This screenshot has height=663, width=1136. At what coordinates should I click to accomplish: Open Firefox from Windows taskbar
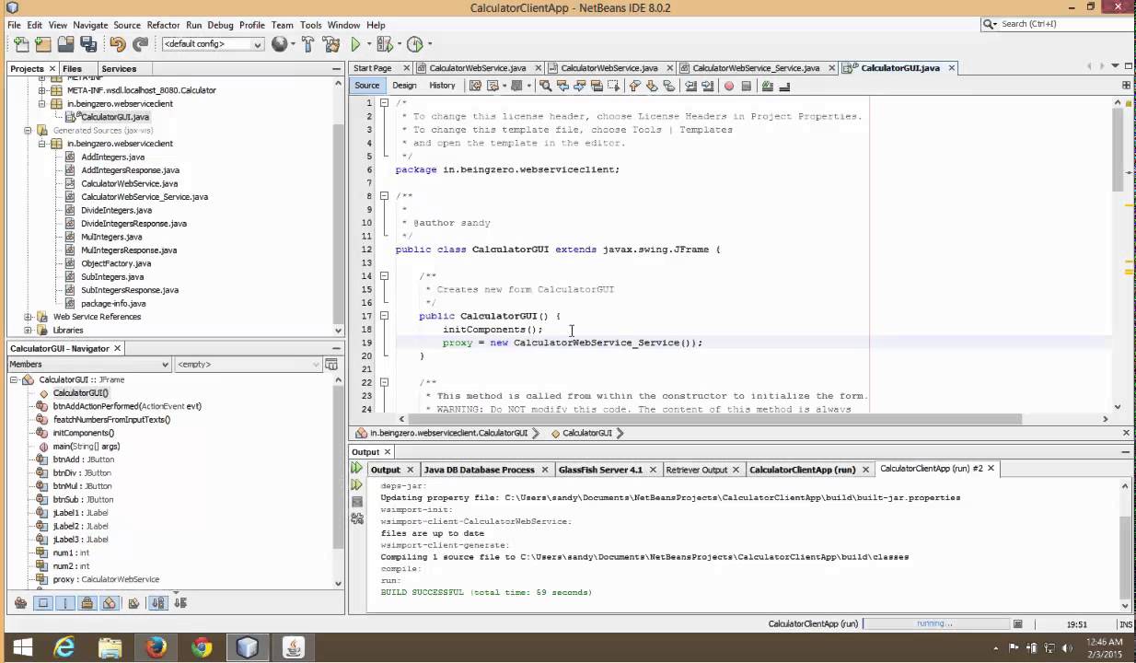click(156, 647)
